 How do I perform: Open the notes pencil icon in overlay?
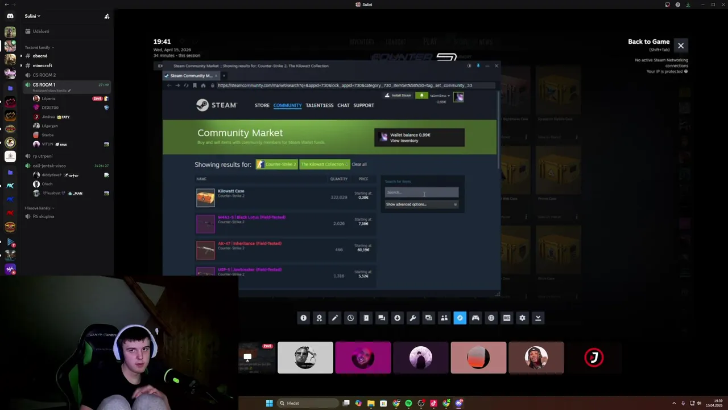click(334, 318)
